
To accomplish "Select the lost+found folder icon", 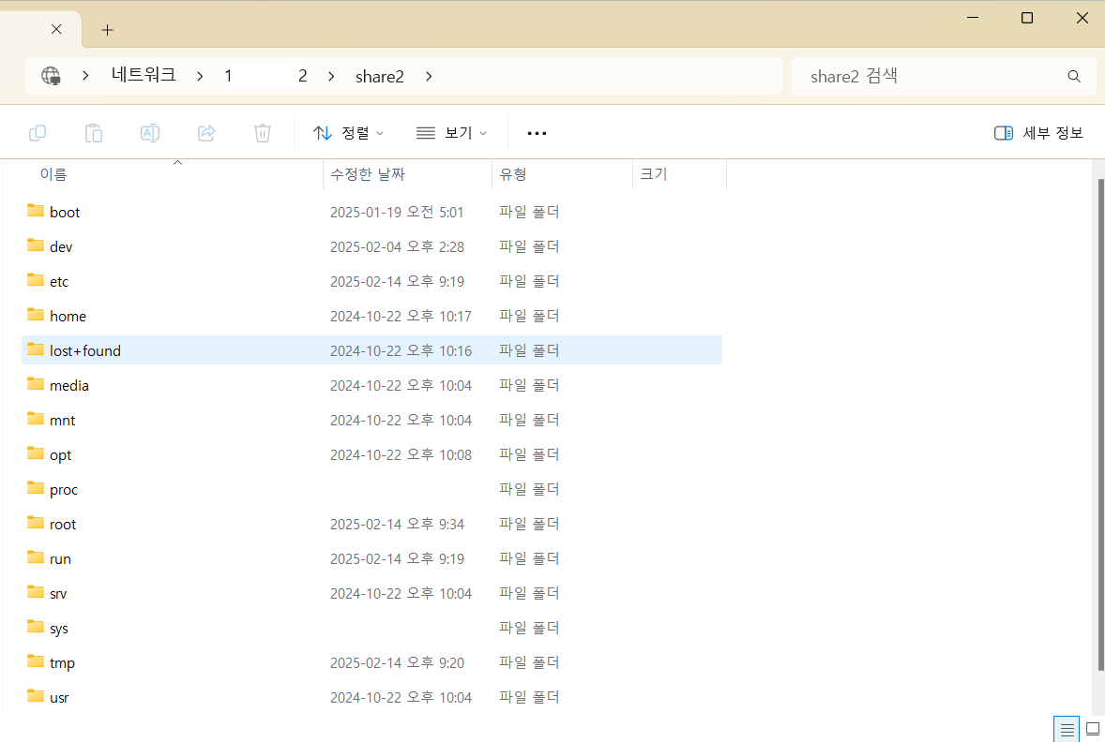I will 36,349.
